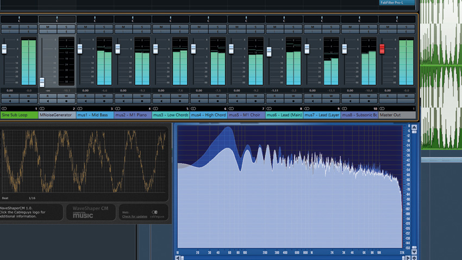Arm record on mus2 - M1 Piano channel

(142, 101)
